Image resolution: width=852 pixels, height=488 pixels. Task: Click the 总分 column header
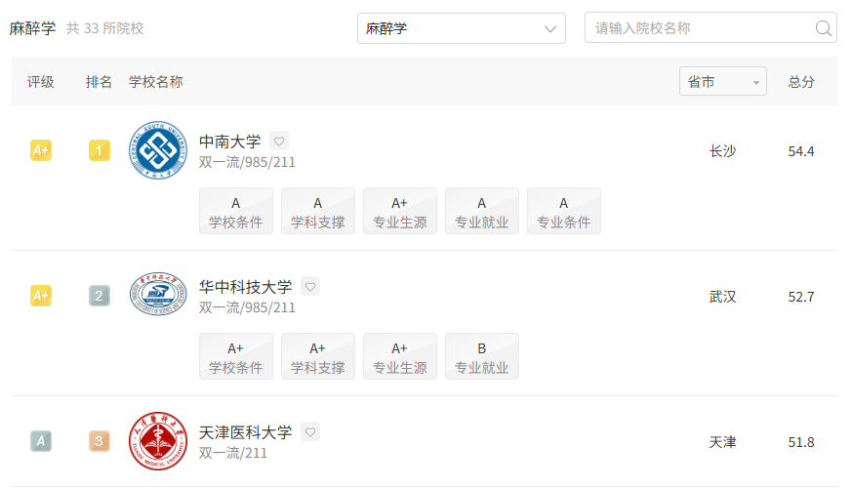pos(801,82)
